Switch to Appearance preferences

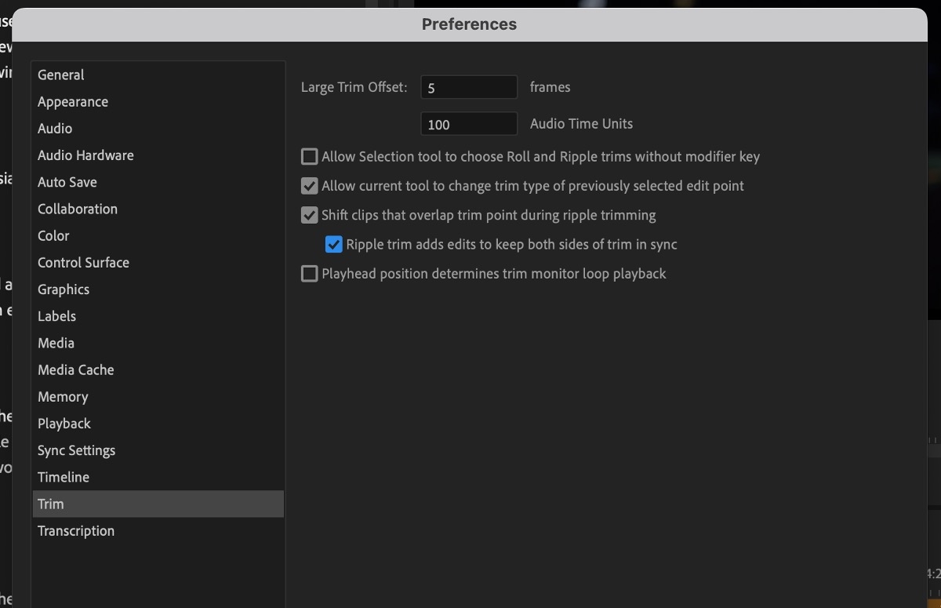[72, 101]
